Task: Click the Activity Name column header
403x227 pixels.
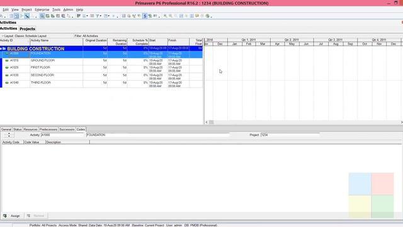Action: [x=56, y=42]
